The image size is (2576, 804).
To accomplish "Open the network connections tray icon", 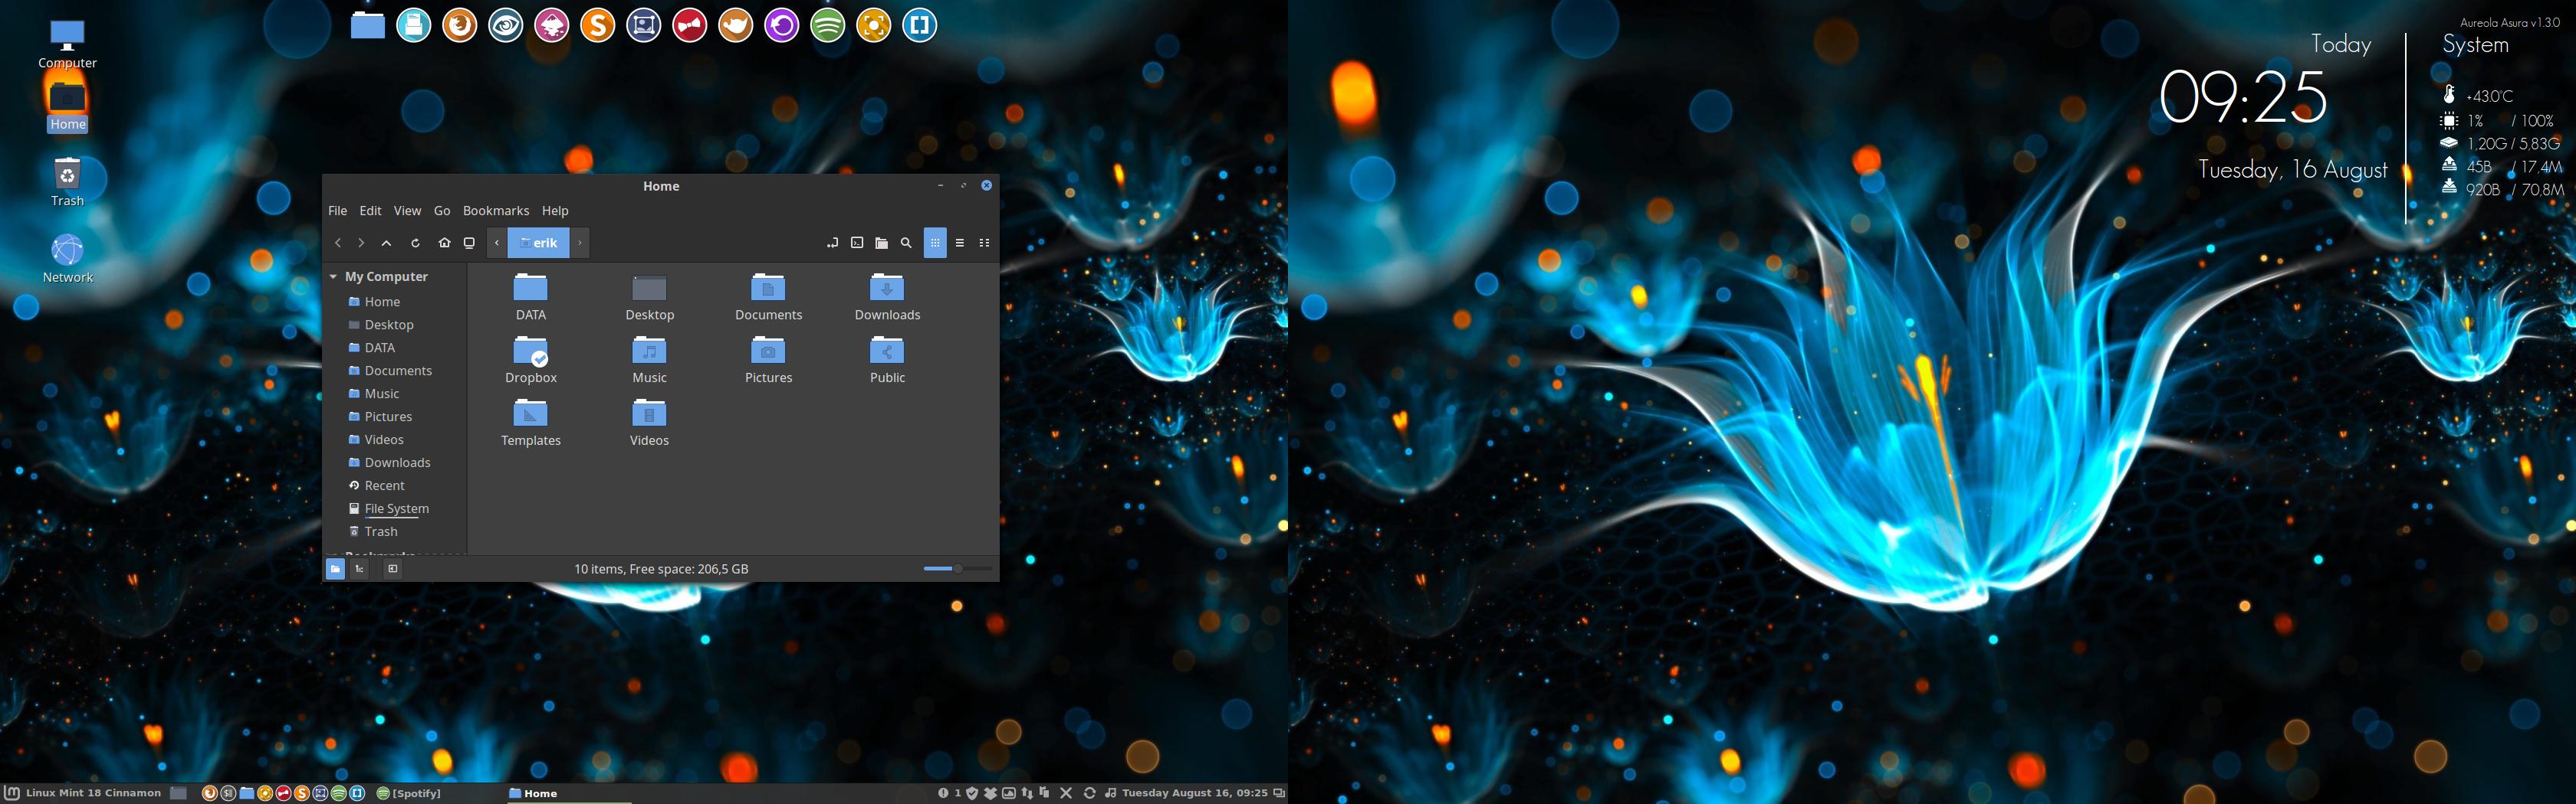I will pos(1027,793).
